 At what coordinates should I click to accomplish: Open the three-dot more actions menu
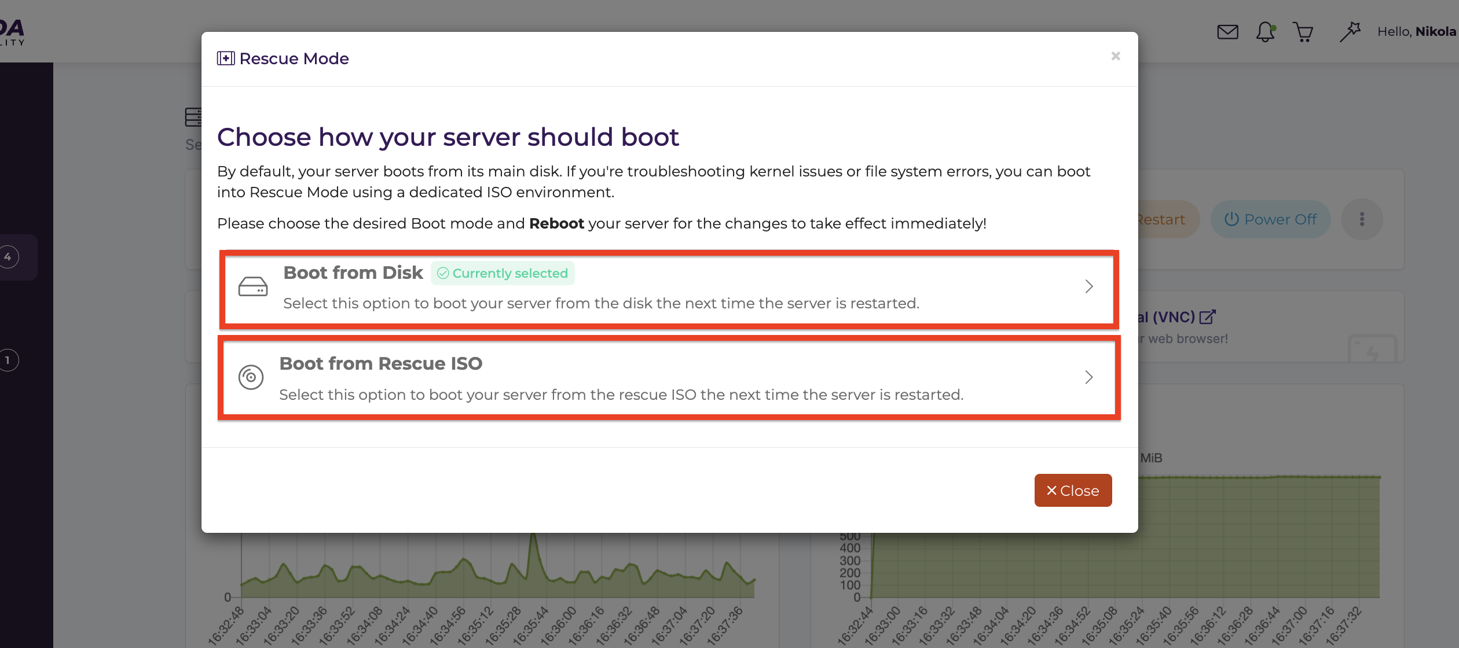(x=1362, y=219)
